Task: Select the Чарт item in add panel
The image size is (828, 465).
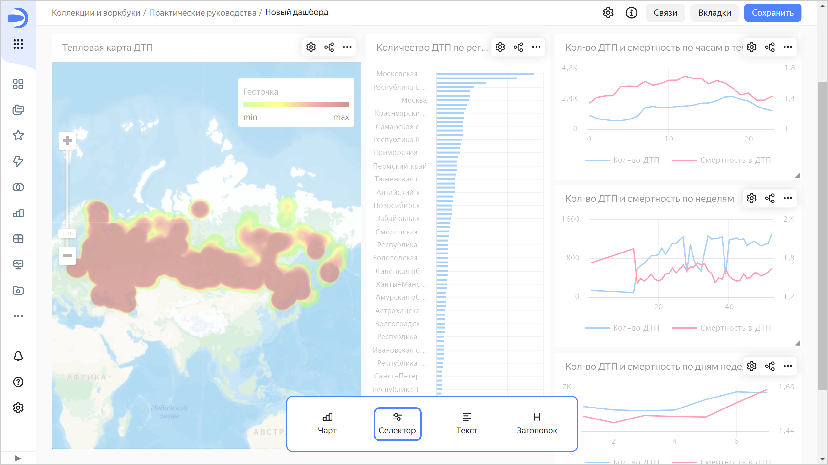Action: click(x=327, y=424)
